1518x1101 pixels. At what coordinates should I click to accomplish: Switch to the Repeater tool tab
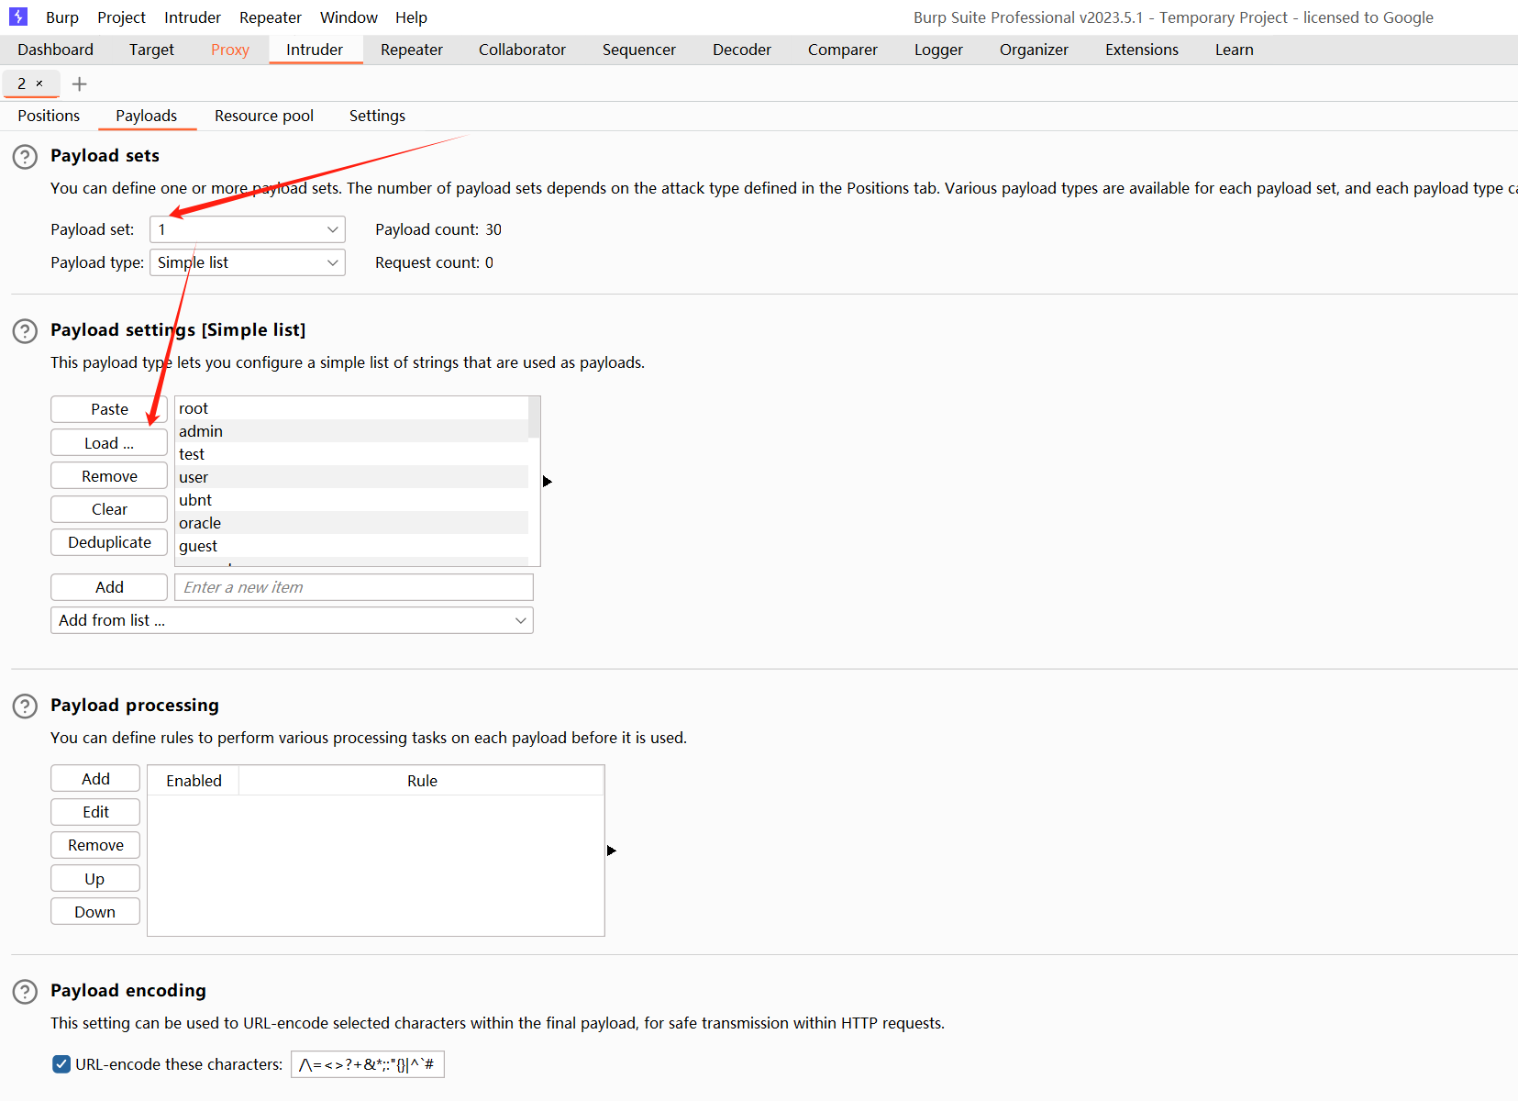(x=412, y=50)
